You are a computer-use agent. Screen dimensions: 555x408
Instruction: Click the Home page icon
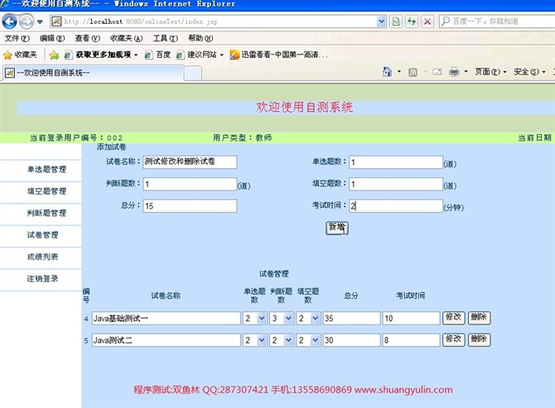click(x=387, y=72)
